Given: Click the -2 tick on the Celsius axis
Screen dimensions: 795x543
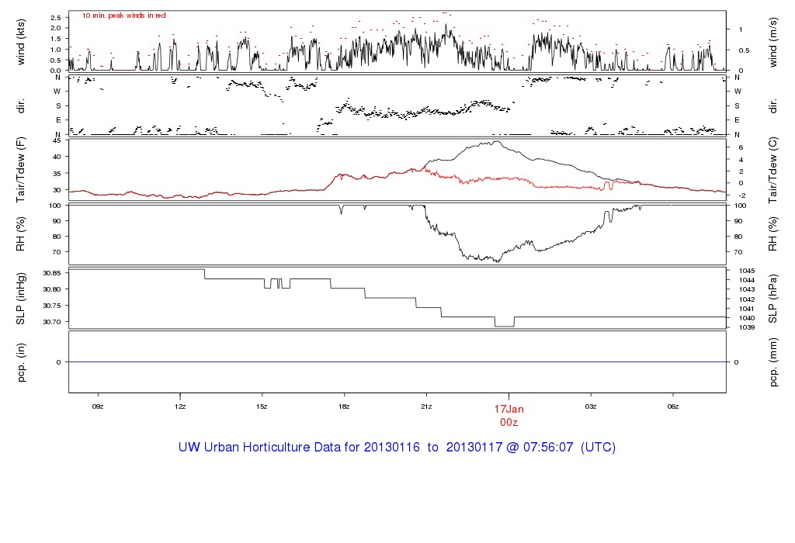Looking at the screenshot, I should pos(741,195).
